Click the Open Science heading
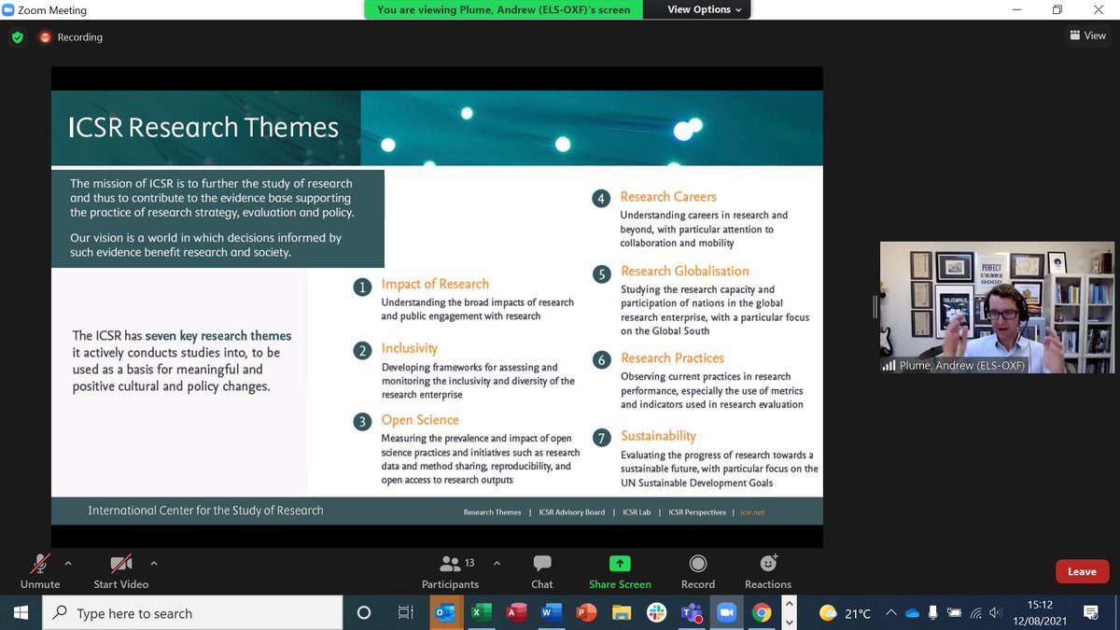 coord(420,420)
